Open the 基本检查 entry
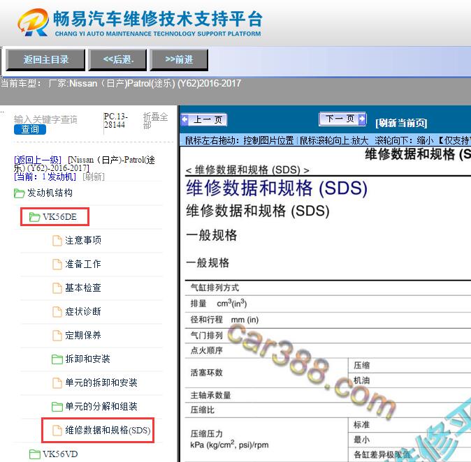 83,288
